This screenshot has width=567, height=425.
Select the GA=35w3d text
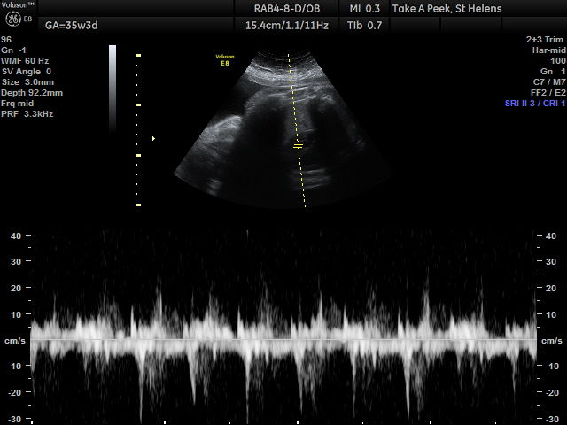coord(71,26)
